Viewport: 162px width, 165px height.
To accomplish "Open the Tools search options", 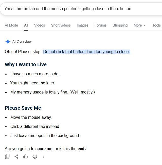I will 156,25.
